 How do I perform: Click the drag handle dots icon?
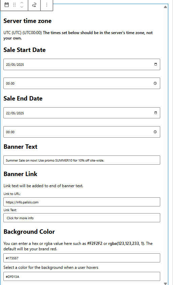tap(14, 5)
